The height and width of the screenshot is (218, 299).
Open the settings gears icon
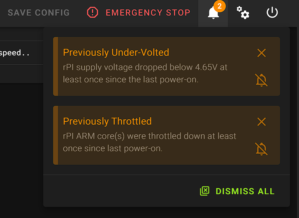243,13
